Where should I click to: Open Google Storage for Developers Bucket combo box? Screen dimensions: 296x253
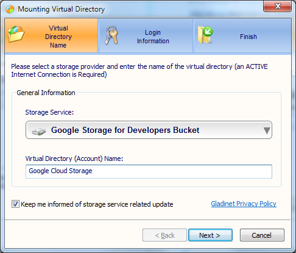click(149, 130)
